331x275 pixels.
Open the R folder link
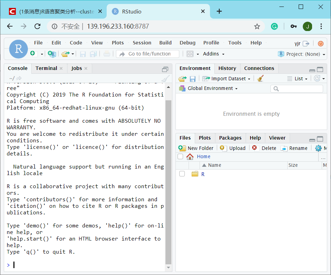click(203, 174)
